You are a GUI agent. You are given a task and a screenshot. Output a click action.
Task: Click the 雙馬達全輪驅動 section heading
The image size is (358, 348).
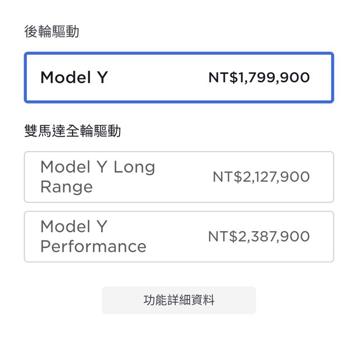(72, 131)
